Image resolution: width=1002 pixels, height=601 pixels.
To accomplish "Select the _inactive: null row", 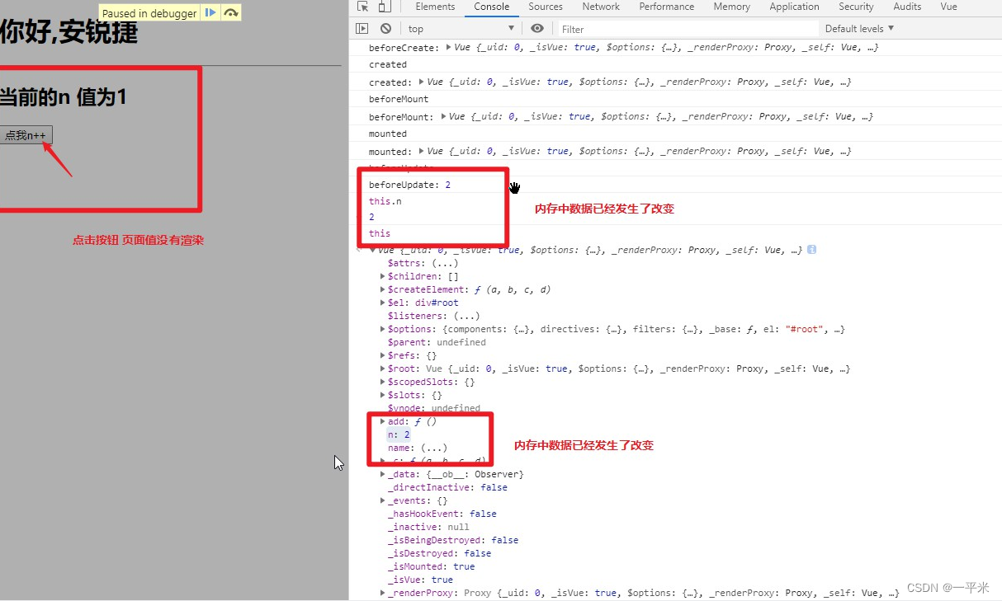I will coord(428,527).
